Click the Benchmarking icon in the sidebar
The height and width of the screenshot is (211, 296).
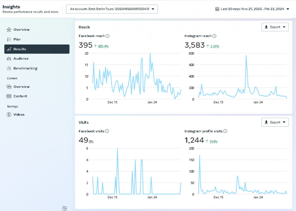(x=9, y=69)
